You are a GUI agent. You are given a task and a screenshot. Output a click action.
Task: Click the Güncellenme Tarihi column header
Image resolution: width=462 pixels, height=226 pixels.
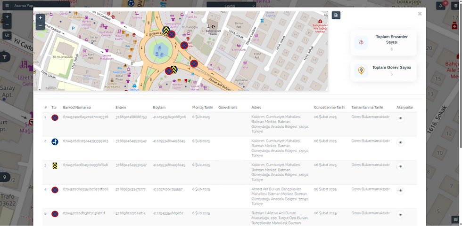[x=330, y=108]
